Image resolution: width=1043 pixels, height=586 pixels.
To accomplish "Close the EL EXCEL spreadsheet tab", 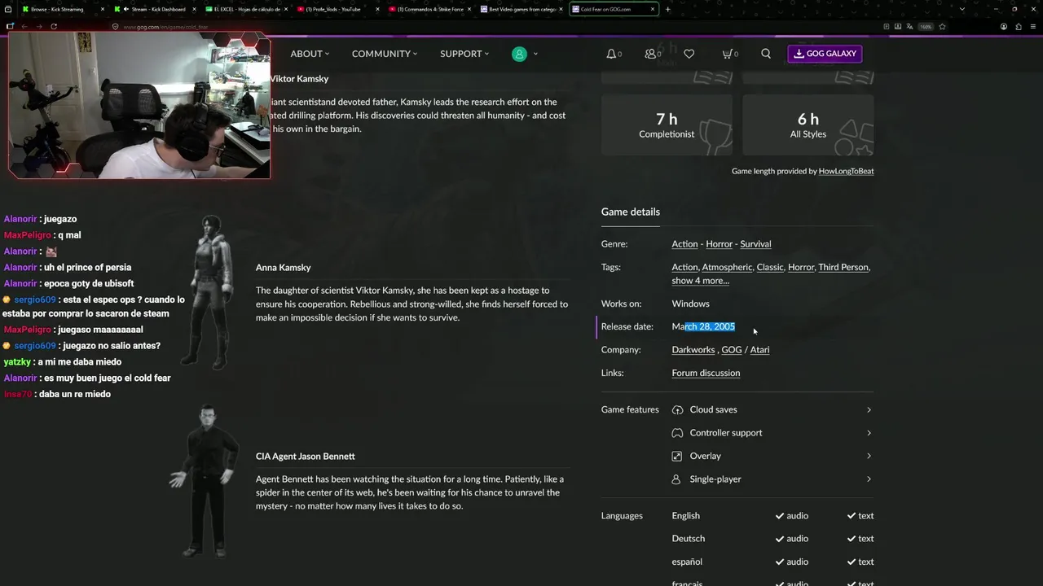I will point(286,9).
